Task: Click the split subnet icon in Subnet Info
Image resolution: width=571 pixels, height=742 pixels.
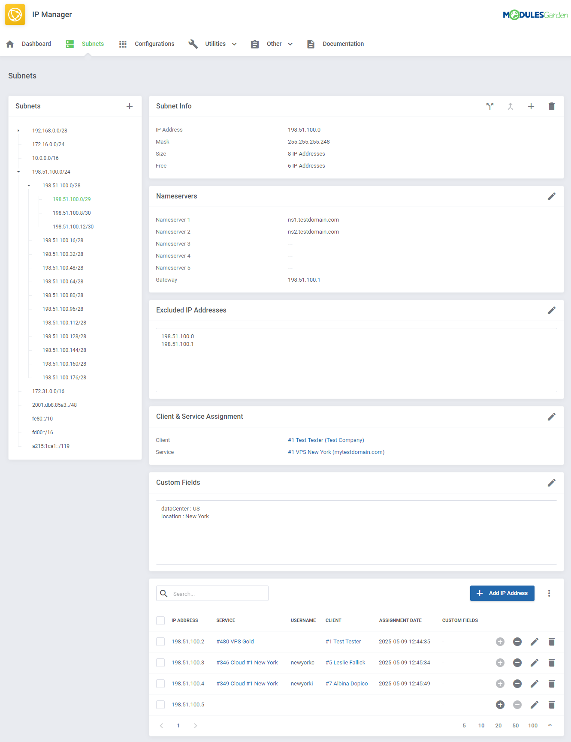Action: [489, 106]
